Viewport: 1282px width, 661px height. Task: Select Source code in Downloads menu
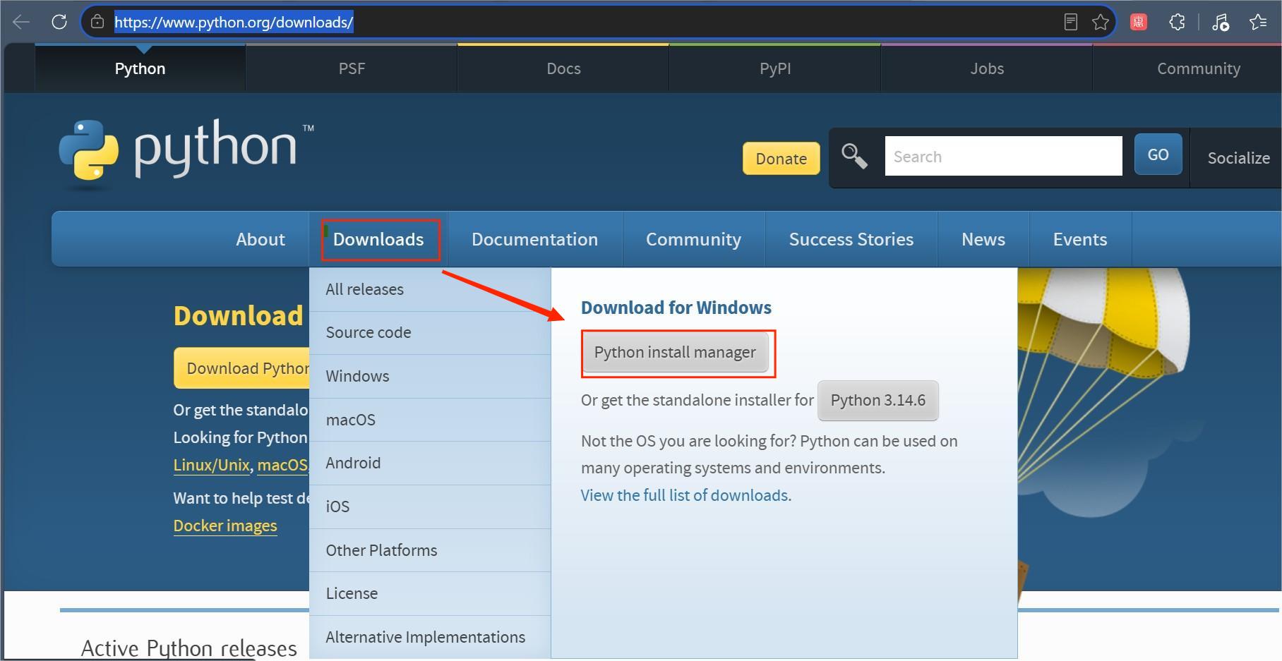[x=430, y=332]
